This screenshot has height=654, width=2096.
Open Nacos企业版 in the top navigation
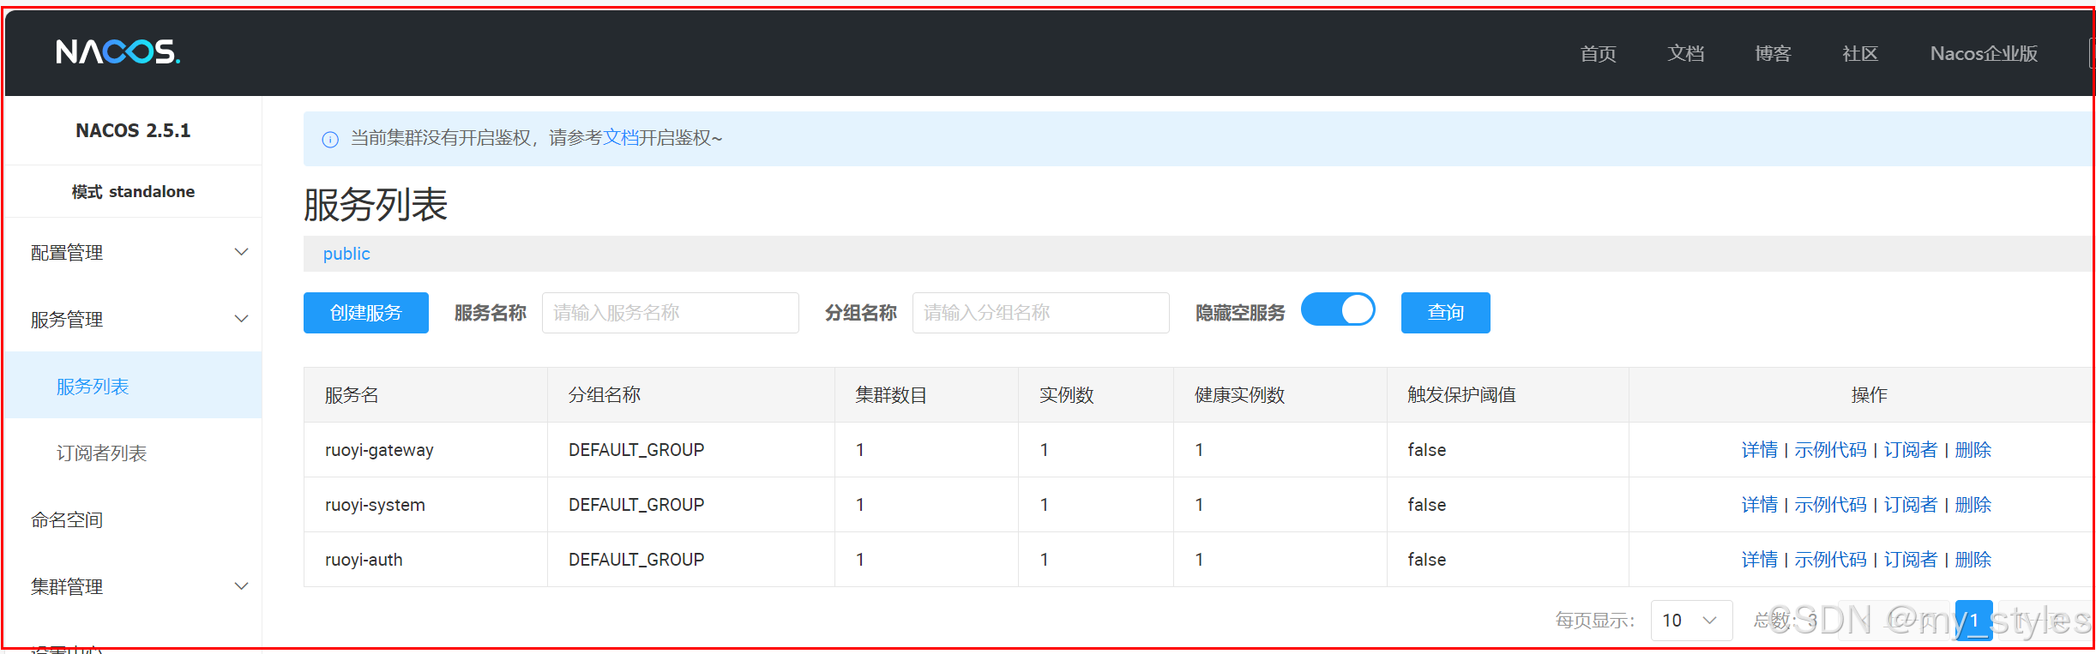tap(1984, 53)
